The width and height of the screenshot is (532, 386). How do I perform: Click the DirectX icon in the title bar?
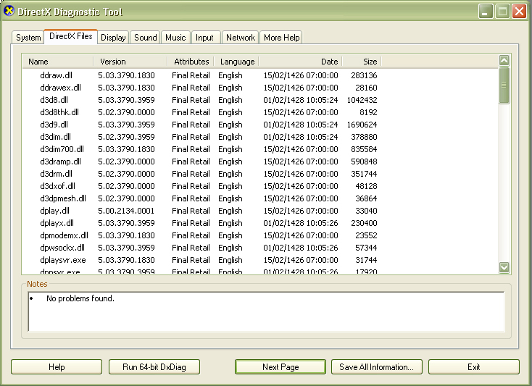tap(9, 11)
